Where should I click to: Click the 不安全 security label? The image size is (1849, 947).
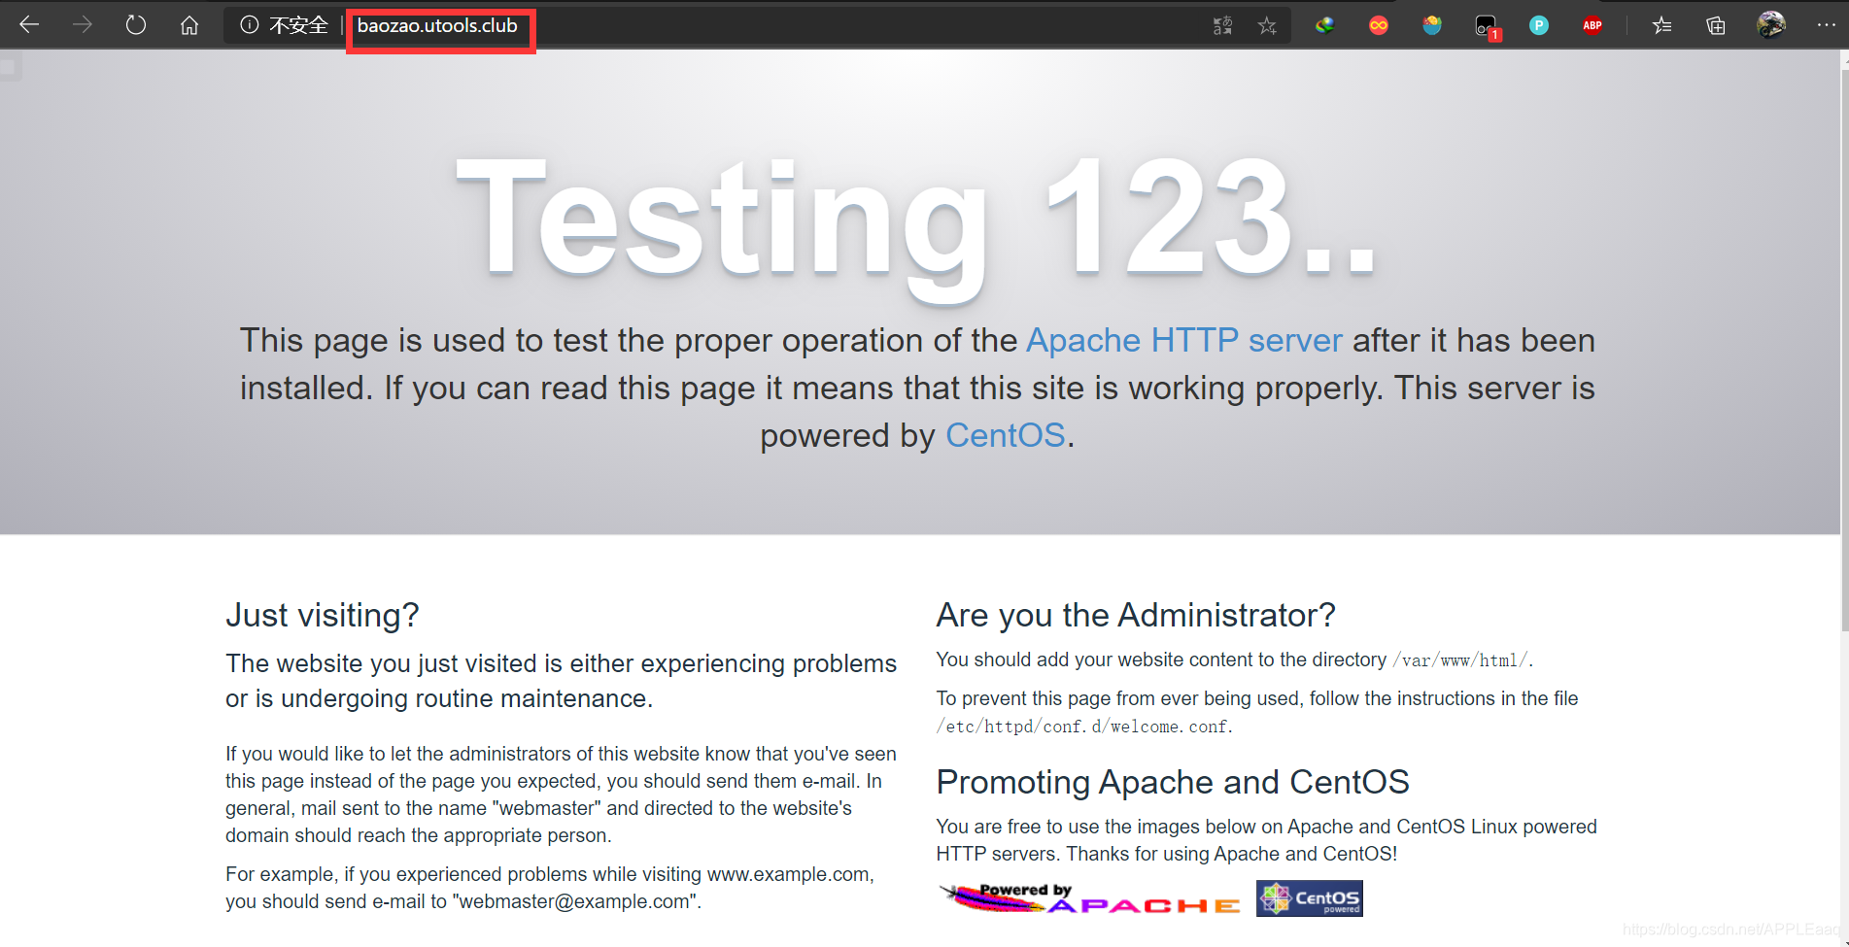pyautogui.click(x=298, y=25)
